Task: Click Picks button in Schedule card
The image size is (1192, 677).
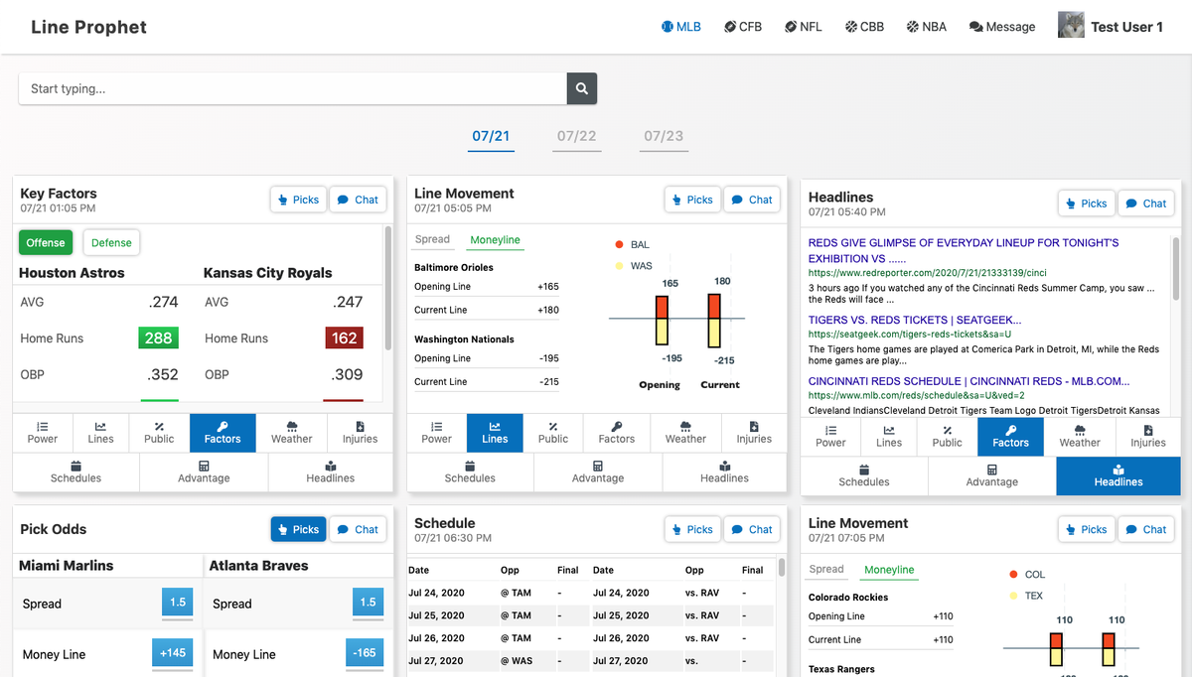Action: (692, 529)
